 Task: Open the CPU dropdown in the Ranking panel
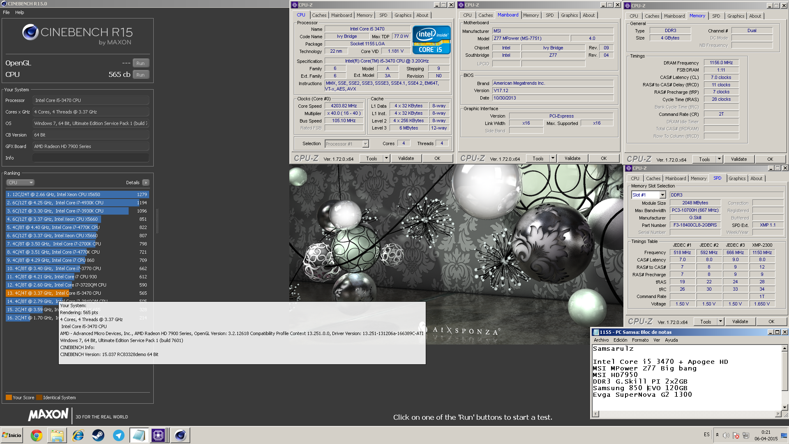(x=20, y=183)
